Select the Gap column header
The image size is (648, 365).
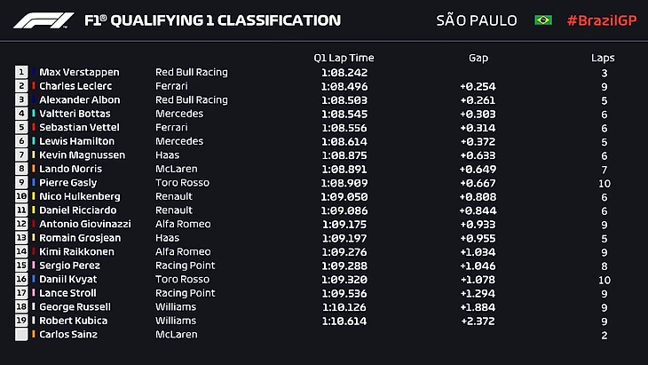(478, 58)
